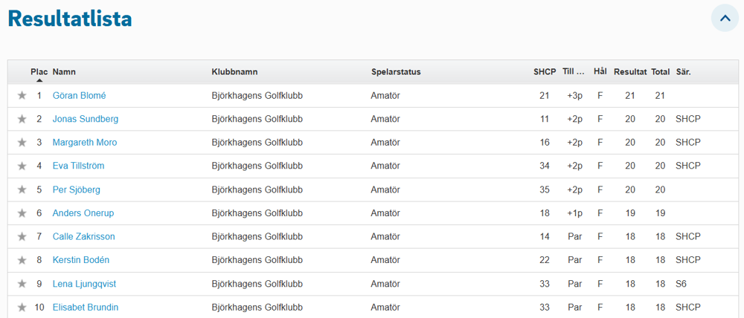Sort by the Spelarstatus column header
This screenshot has width=744, height=318.
396,72
